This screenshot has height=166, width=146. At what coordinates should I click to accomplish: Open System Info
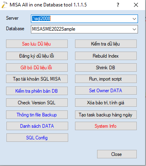coord(106,126)
